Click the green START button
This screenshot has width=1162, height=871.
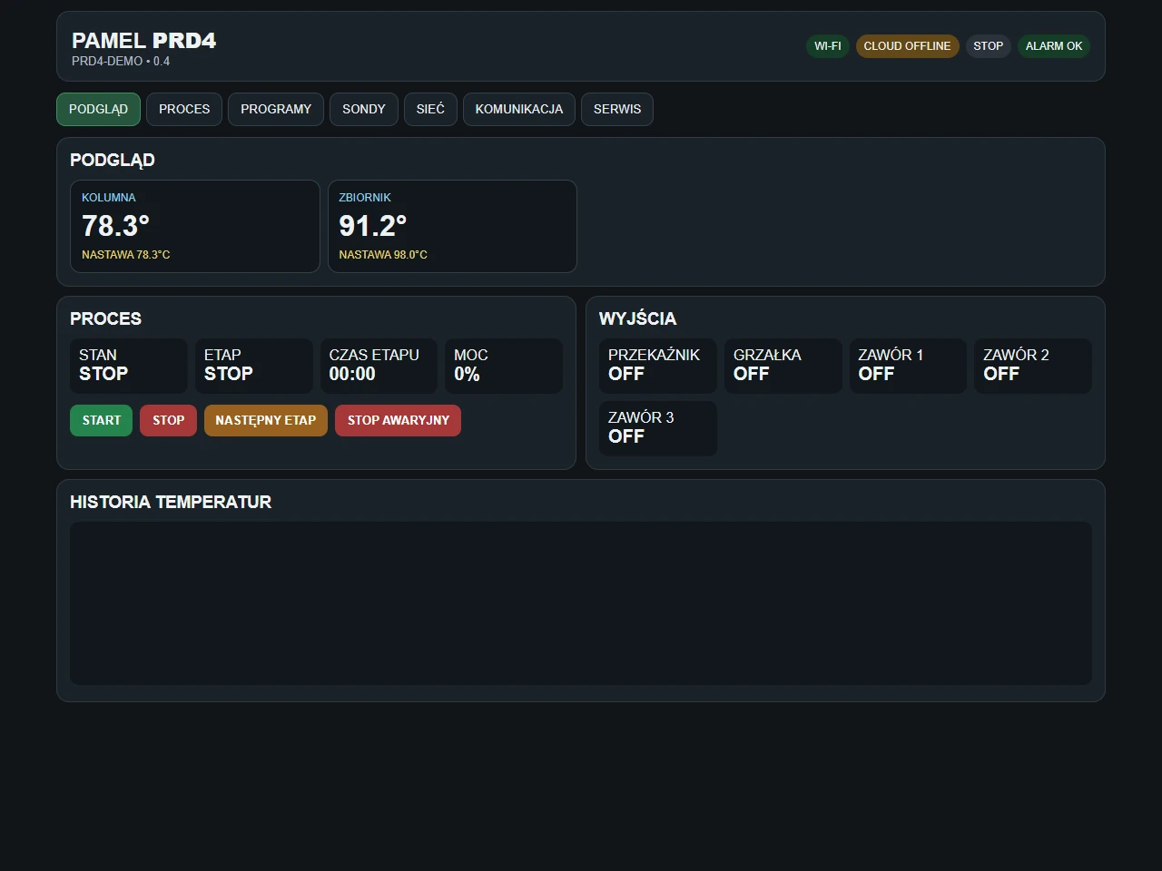point(101,420)
